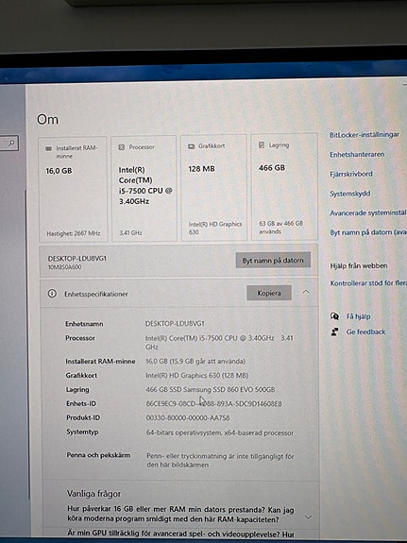Expand the 16 GB RAM question chevron
Image resolution: width=407 pixels, height=543 pixels.
308,518
